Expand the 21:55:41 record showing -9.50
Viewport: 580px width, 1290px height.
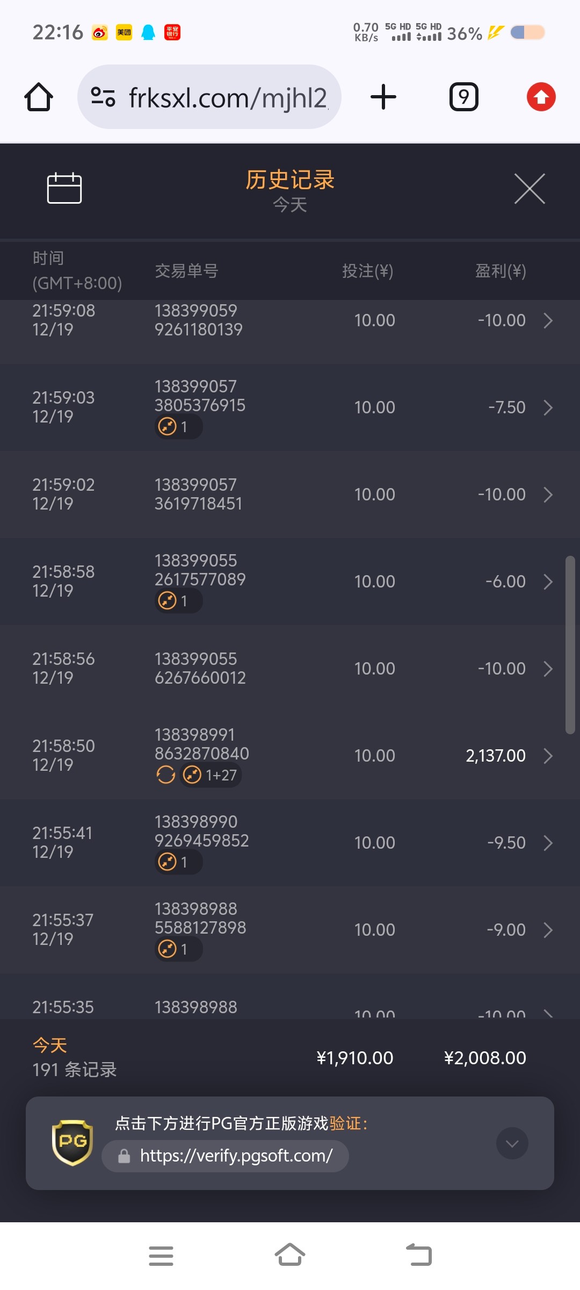click(x=548, y=843)
